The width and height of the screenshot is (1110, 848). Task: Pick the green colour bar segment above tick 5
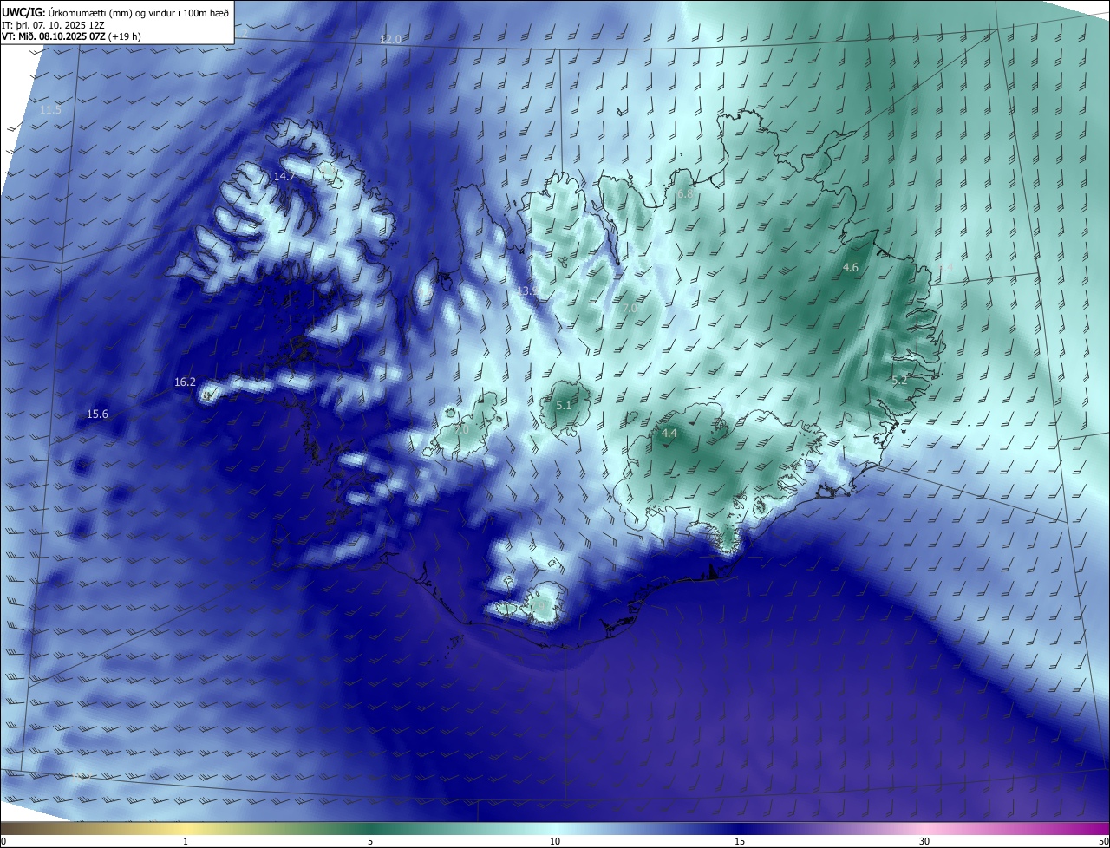tap(370, 828)
